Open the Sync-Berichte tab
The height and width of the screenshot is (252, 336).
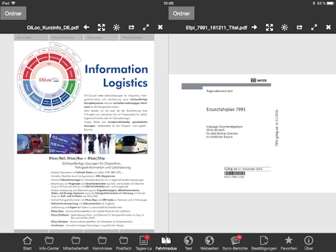tap(235, 243)
